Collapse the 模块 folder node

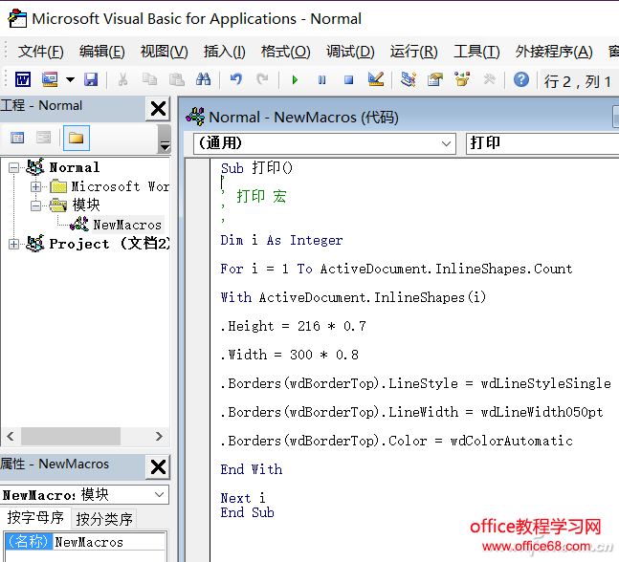pos(36,205)
